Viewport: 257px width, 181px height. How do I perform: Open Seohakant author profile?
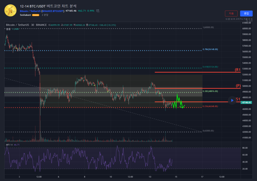tap(26, 15)
